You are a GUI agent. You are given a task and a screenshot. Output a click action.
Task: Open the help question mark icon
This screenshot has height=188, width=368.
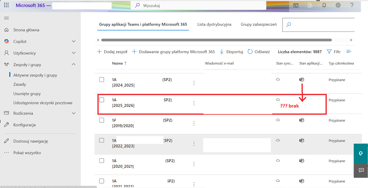[x=352, y=5]
